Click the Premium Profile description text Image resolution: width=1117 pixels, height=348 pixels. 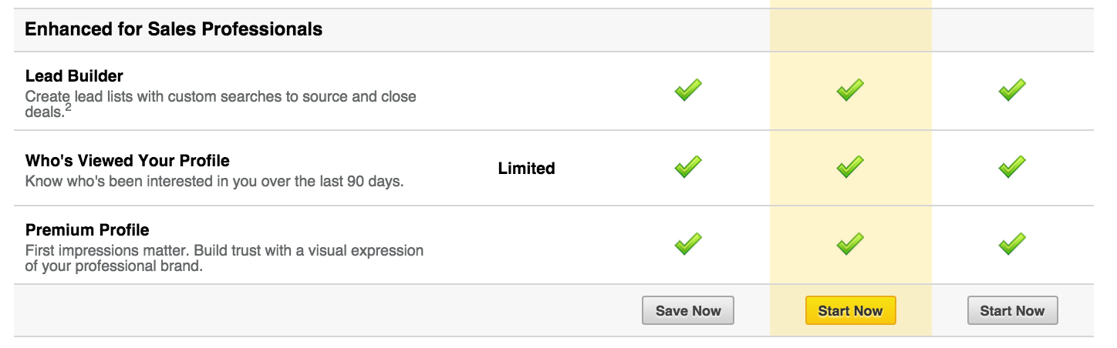click(224, 259)
